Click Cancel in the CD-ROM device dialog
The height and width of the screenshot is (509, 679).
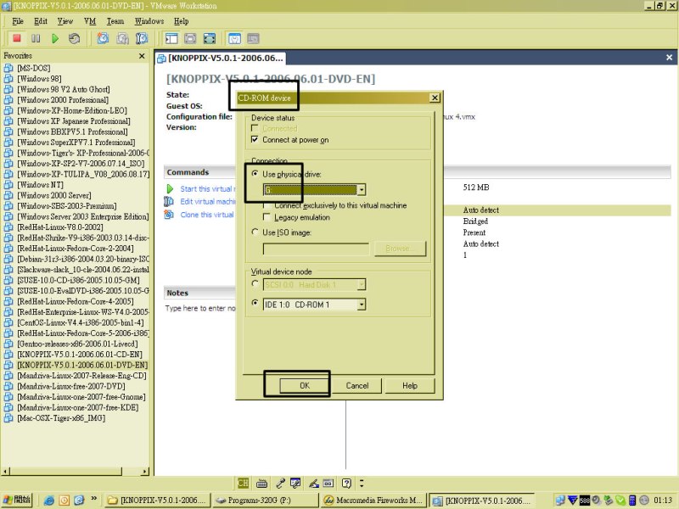[x=357, y=386]
